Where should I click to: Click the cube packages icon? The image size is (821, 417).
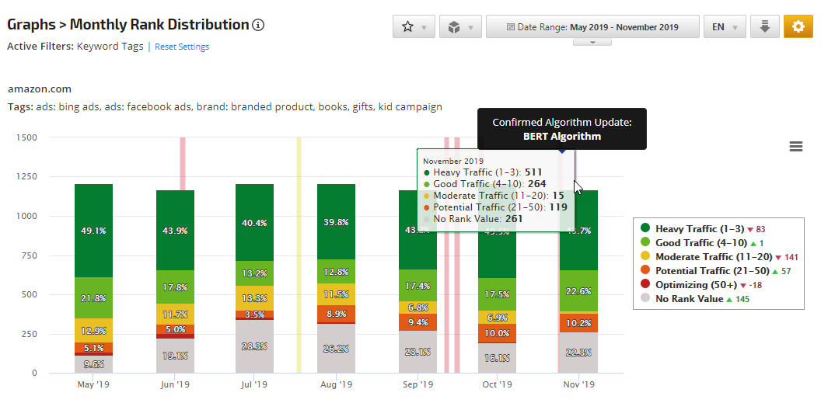[454, 26]
